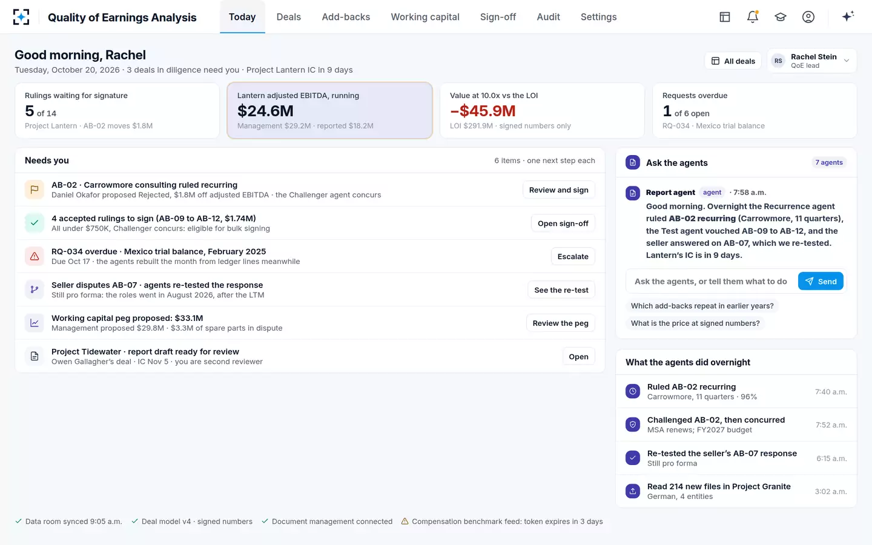The height and width of the screenshot is (545, 872).
Task: Click the app logo in top-left corner
Action: click(21, 17)
